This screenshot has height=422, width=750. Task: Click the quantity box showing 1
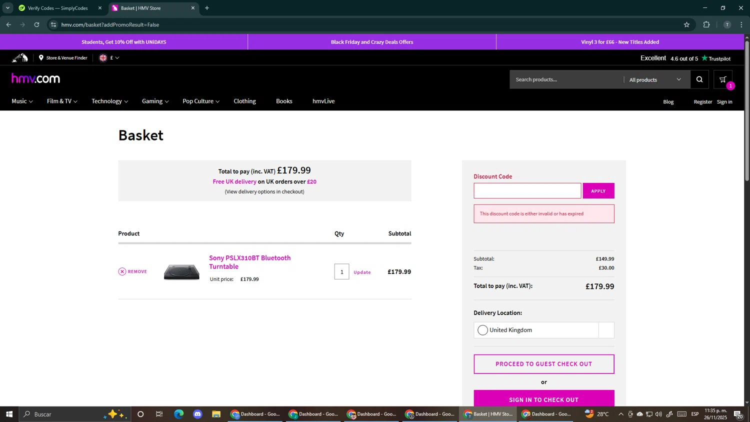[341, 271]
